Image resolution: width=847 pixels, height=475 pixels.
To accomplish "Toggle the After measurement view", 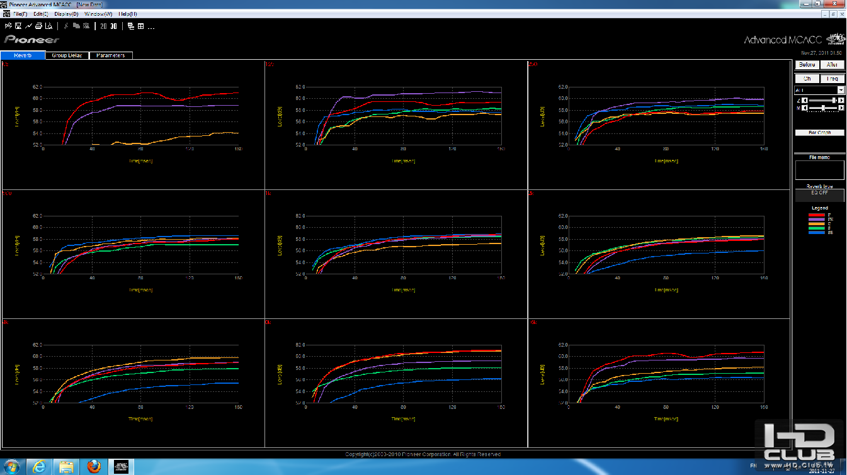I will coord(832,65).
